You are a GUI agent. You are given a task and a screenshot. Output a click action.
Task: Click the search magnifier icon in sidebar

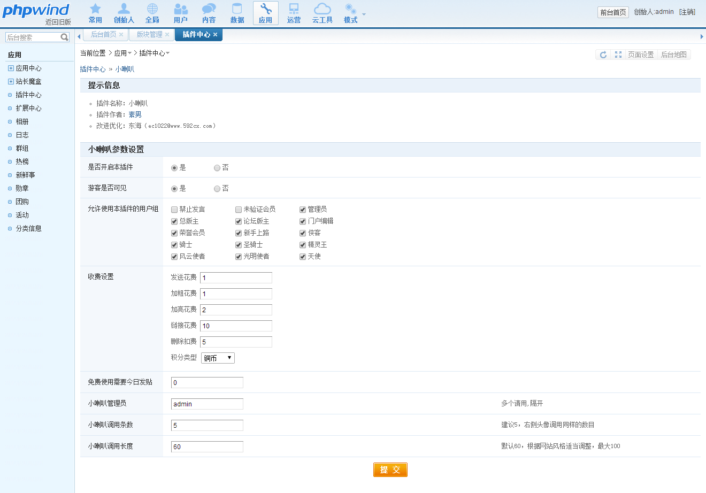coord(65,37)
